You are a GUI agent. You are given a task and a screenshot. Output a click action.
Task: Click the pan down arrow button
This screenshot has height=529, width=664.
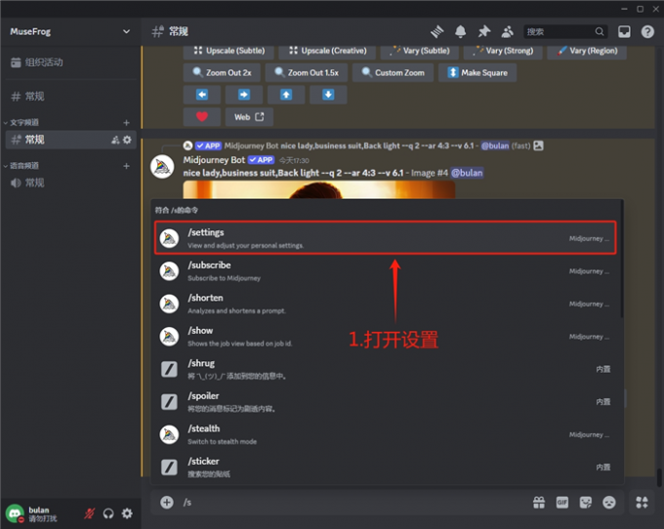tap(328, 95)
